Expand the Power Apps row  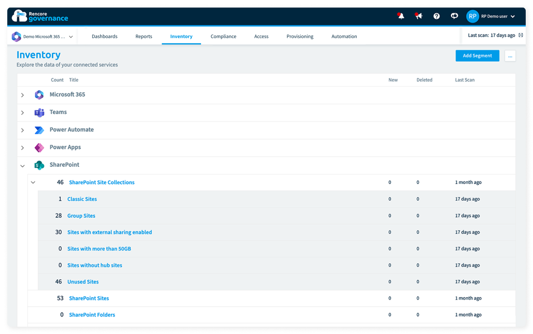pyautogui.click(x=23, y=148)
